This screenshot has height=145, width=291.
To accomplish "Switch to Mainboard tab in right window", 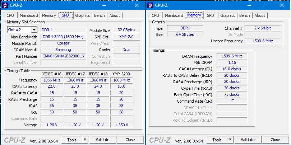I will tap(174, 15).
